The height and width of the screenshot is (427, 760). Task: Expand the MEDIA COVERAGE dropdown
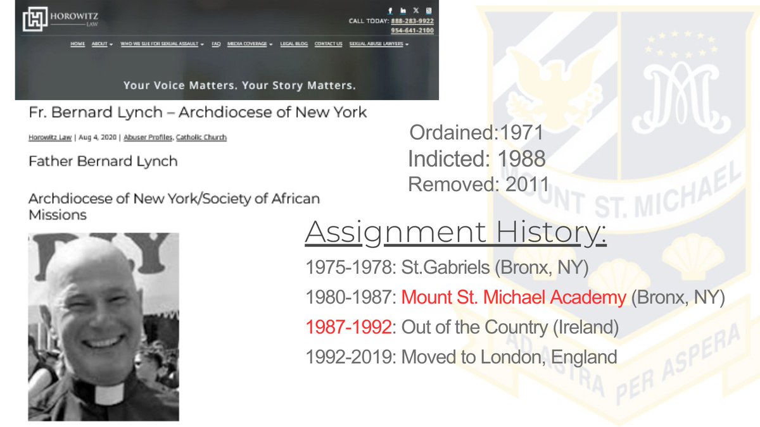[250, 44]
